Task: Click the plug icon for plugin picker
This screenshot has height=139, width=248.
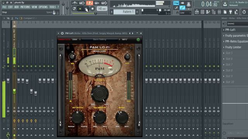Action: (x=231, y=12)
